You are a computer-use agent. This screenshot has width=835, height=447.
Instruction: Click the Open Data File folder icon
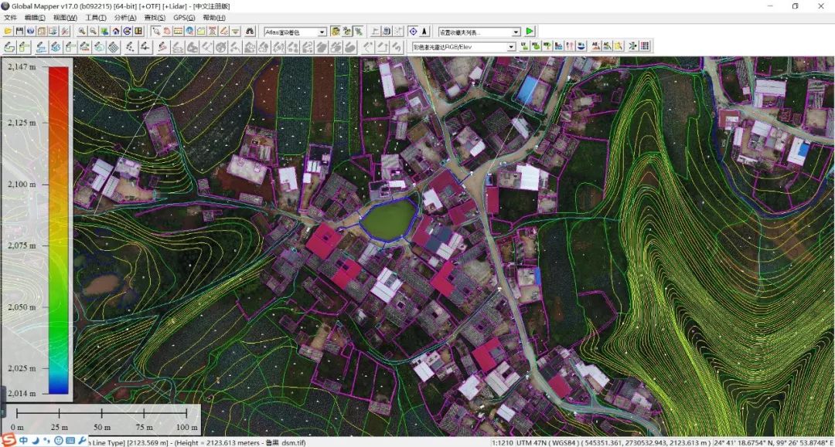pos(9,32)
